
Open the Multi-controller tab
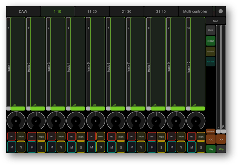click(195, 12)
